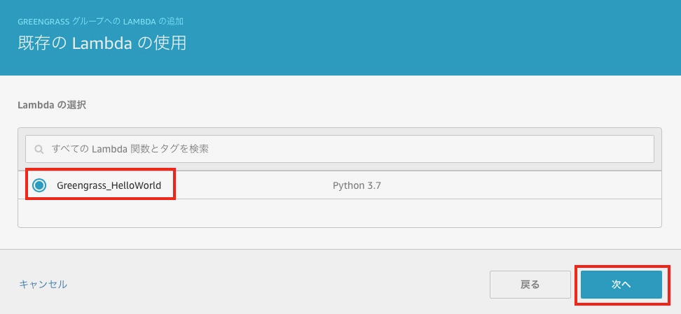Click the 既存の Lambda の使用 page title
Screen dimensions: 681x314
pos(102,43)
